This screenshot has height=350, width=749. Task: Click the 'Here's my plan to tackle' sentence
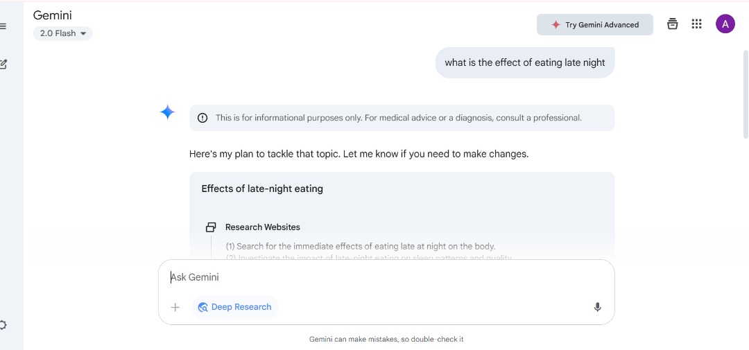click(x=359, y=155)
